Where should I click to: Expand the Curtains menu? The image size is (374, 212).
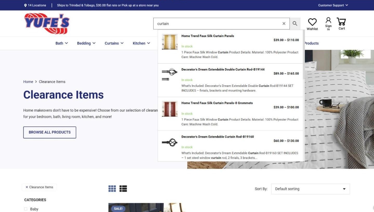click(114, 43)
